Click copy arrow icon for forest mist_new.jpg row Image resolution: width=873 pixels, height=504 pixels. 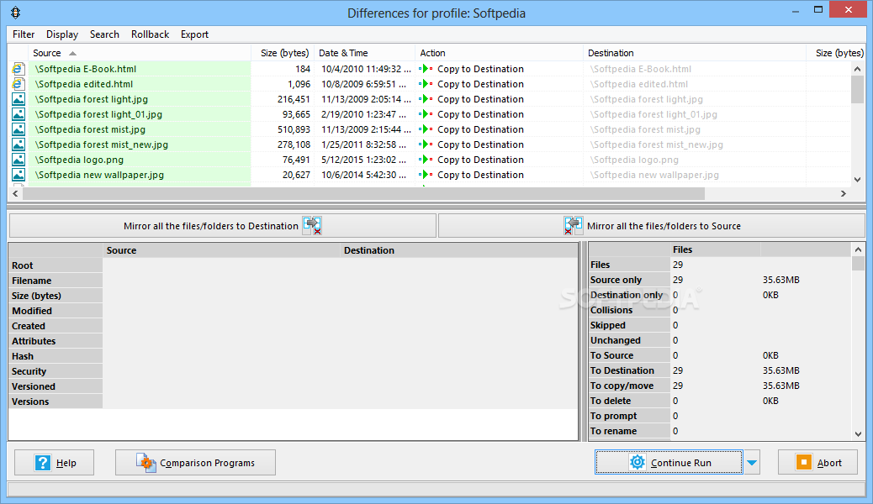[426, 144]
